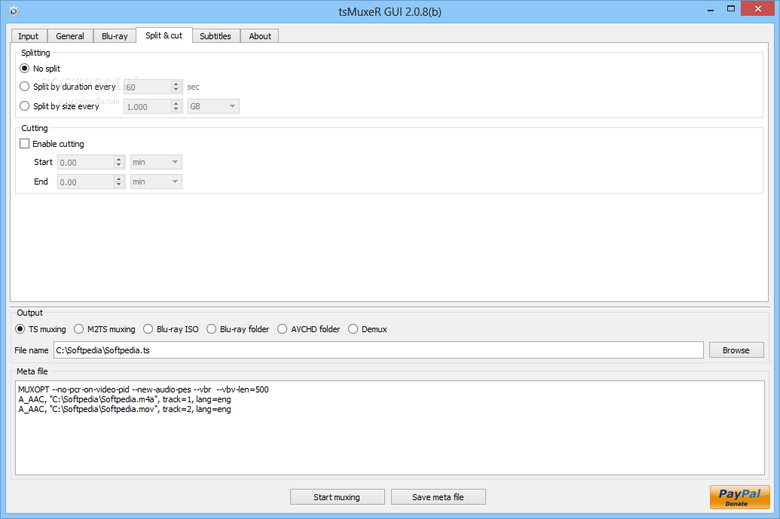Increase cutting Start value with up arrow
780x519 pixels.
tap(118, 159)
